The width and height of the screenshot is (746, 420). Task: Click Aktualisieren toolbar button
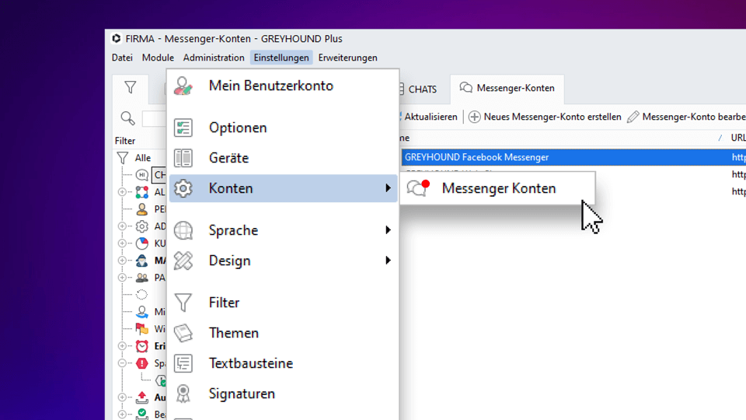tap(429, 117)
